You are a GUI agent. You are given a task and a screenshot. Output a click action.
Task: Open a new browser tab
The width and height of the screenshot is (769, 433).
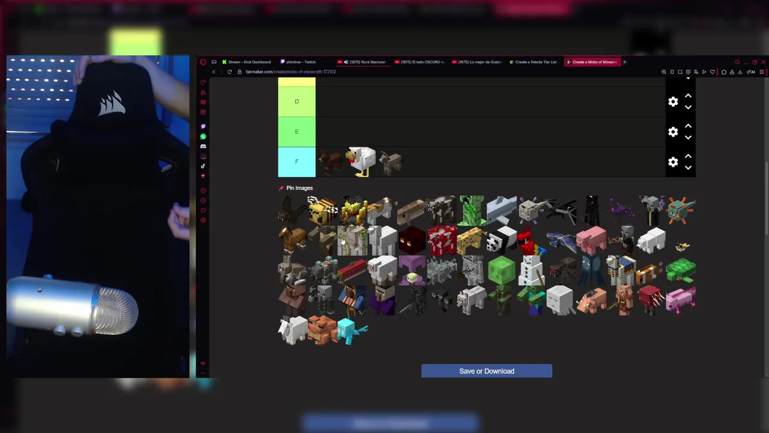pyautogui.click(x=624, y=62)
